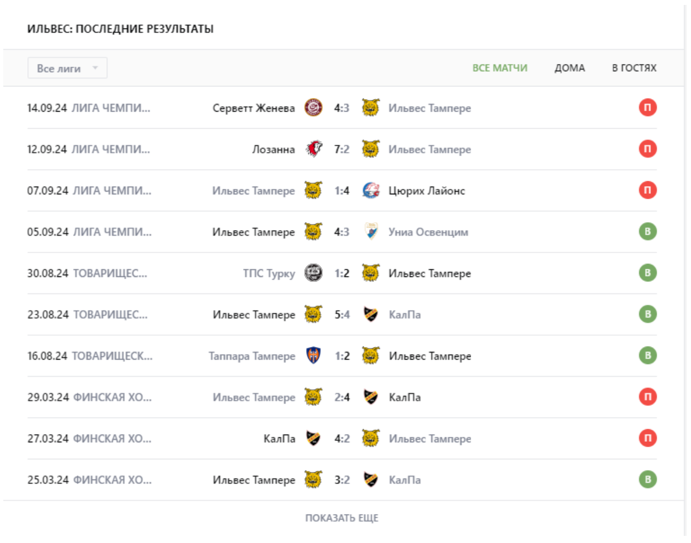The height and width of the screenshot is (543, 691).
Task: Switch to the Все матчи tab
Action: pos(499,68)
